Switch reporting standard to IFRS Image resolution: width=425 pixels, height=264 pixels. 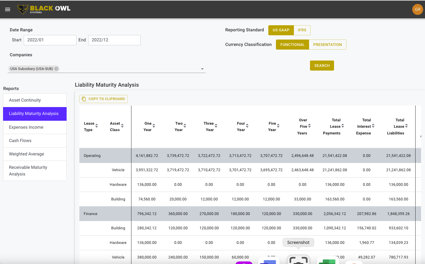(x=302, y=30)
